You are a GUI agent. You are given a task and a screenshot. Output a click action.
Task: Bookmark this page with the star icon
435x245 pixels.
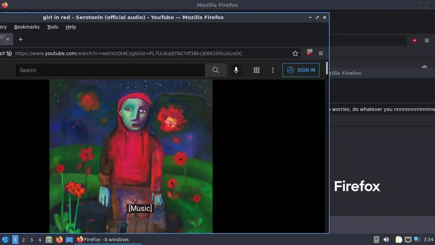point(295,53)
